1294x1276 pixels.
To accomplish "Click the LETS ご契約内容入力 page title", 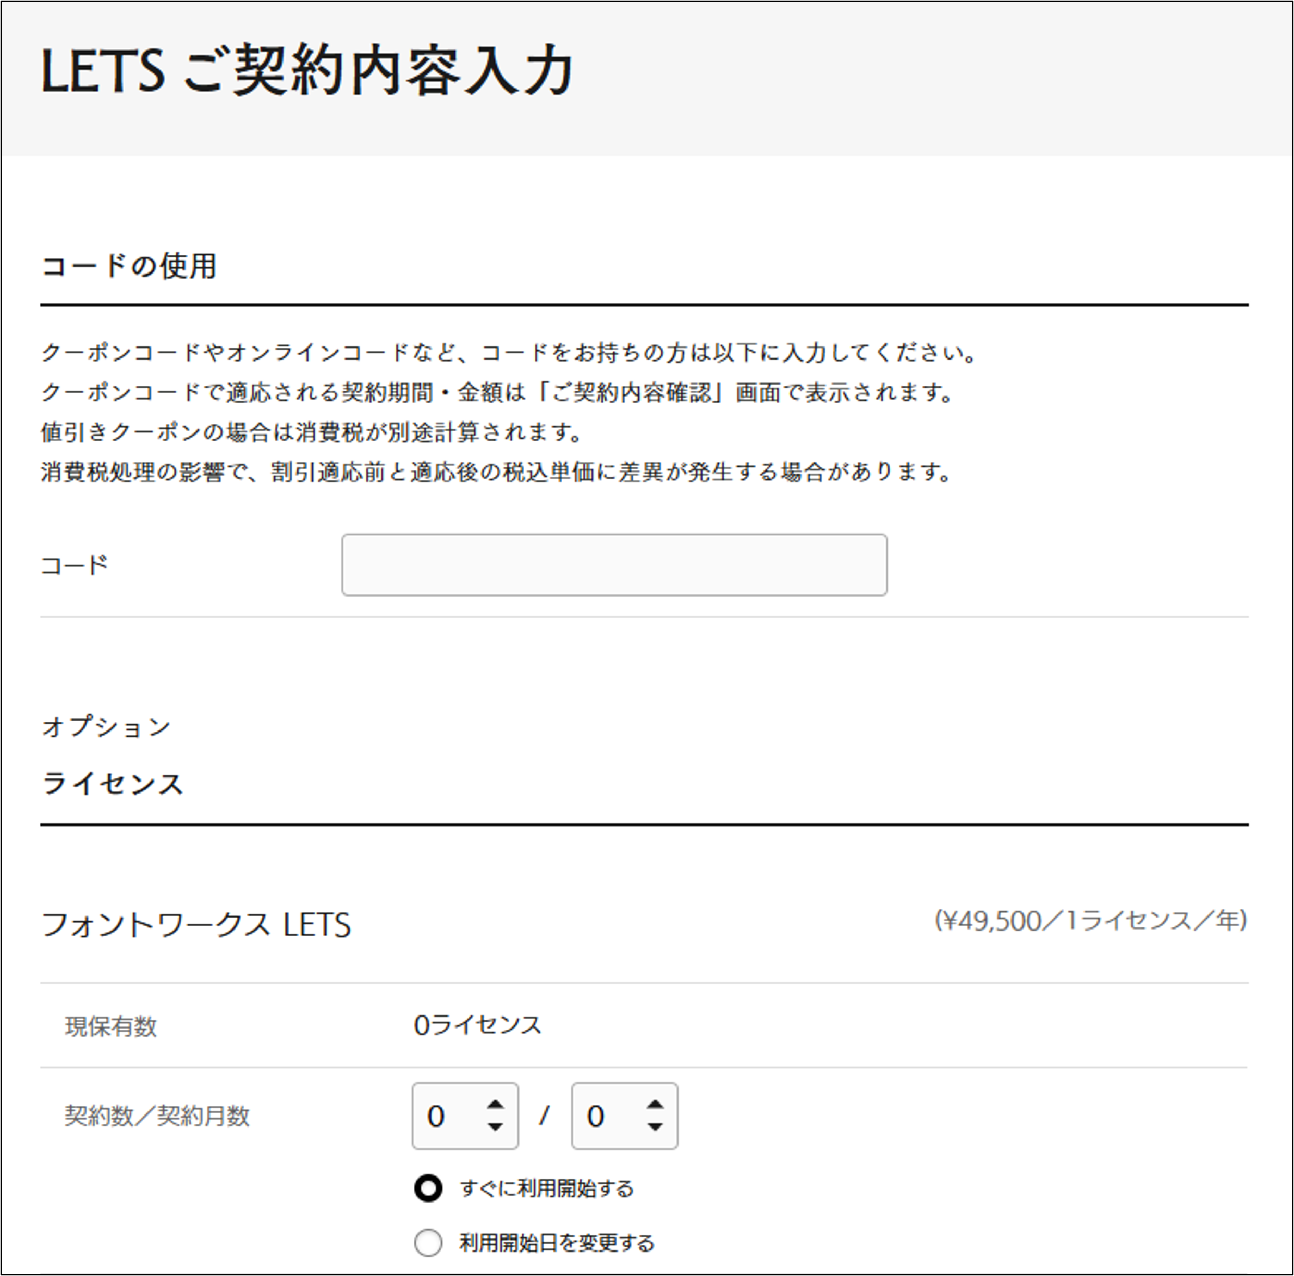I will (x=306, y=71).
